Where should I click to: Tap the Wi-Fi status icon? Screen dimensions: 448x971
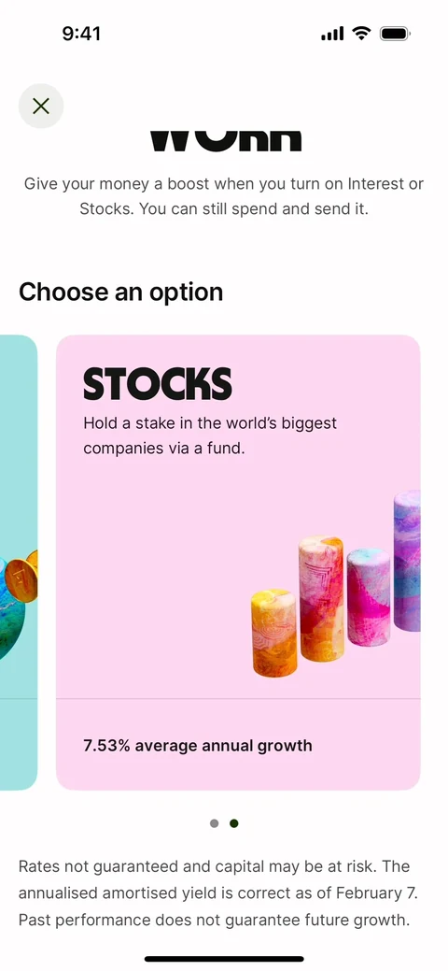point(361,34)
